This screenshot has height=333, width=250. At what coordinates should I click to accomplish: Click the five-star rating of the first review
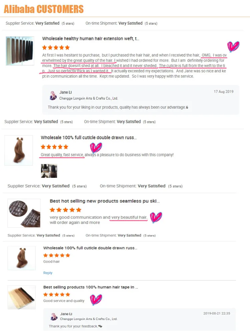tap(56, 47)
